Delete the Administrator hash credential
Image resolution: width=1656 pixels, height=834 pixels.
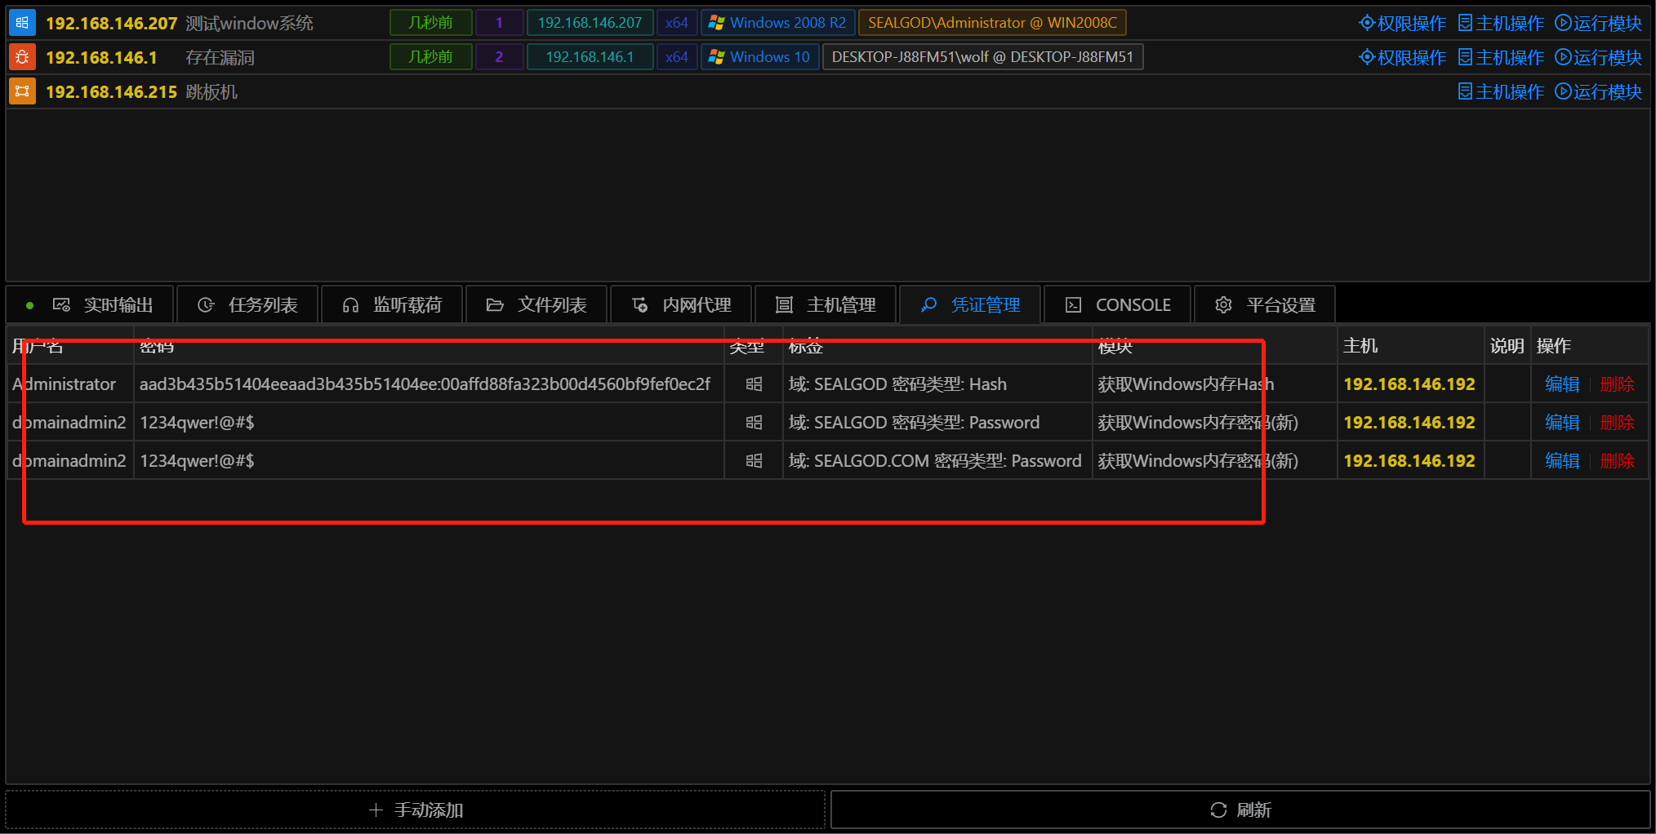[1618, 384]
